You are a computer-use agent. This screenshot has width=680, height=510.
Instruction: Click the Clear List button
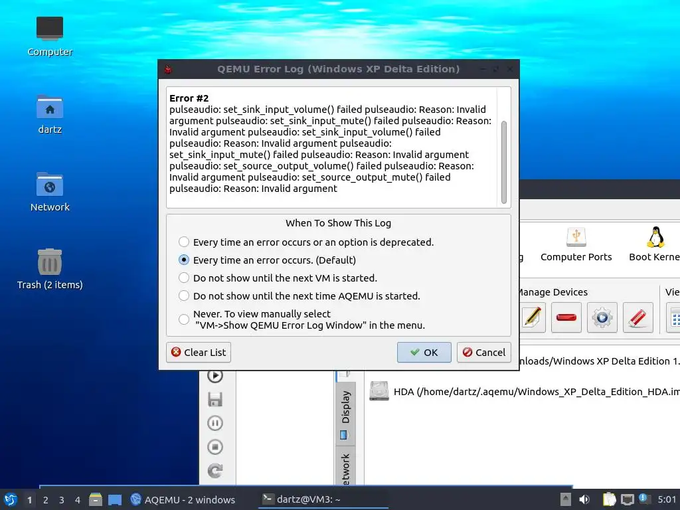point(199,352)
